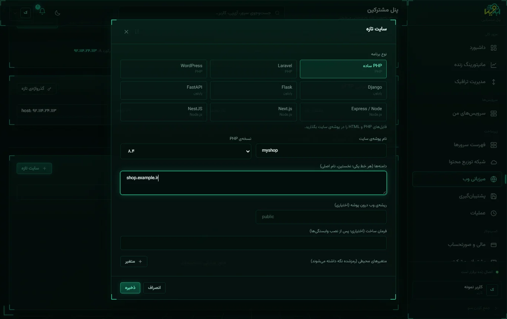
Task: Grab the dialog drag-handle dots icon
Action: 137,32
